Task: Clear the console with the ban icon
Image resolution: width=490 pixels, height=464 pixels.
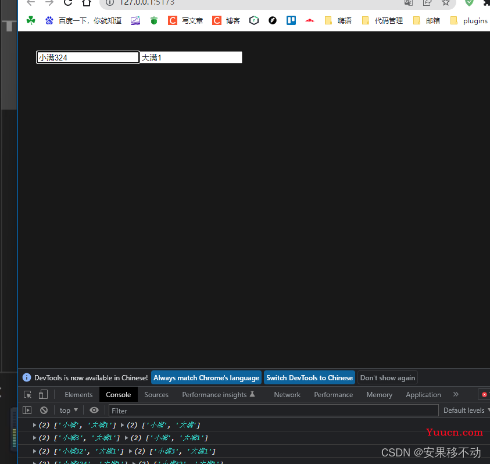Action: click(x=44, y=411)
